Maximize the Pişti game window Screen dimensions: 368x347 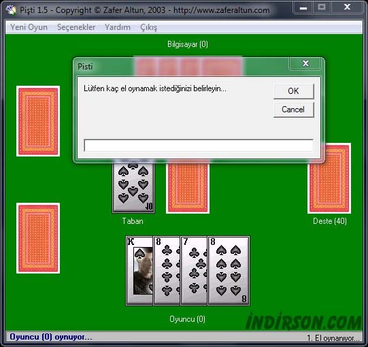point(322,7)
